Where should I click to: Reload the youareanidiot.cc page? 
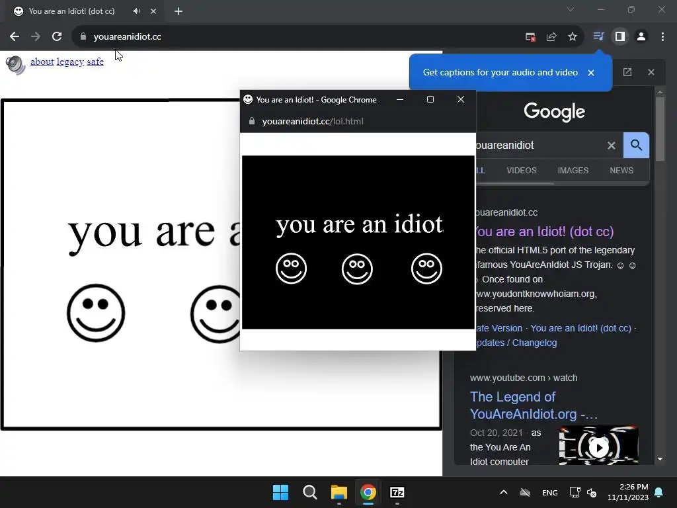[x=57, y=37]
